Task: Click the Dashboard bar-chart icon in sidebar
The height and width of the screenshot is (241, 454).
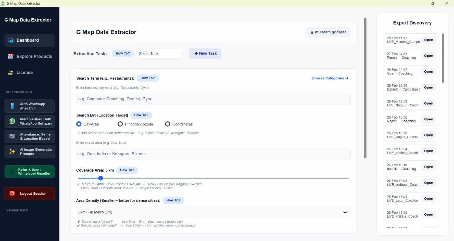Action: (11, 40)
